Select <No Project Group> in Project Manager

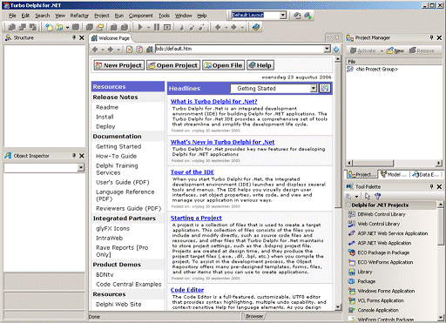click(377, 69)
